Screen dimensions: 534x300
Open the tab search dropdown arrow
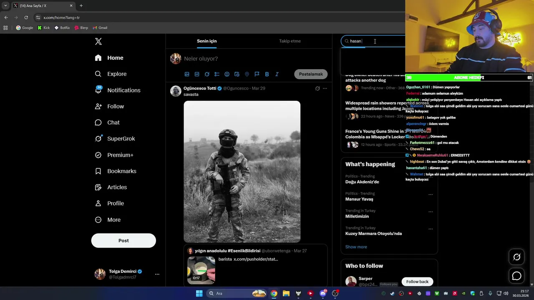tap(5, 6)
